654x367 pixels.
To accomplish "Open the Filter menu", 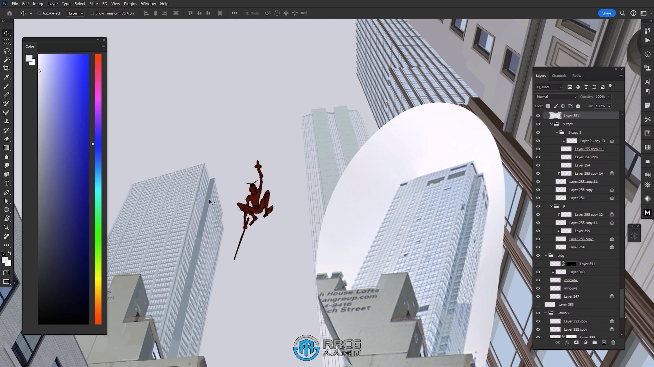I will click(94, 4).
